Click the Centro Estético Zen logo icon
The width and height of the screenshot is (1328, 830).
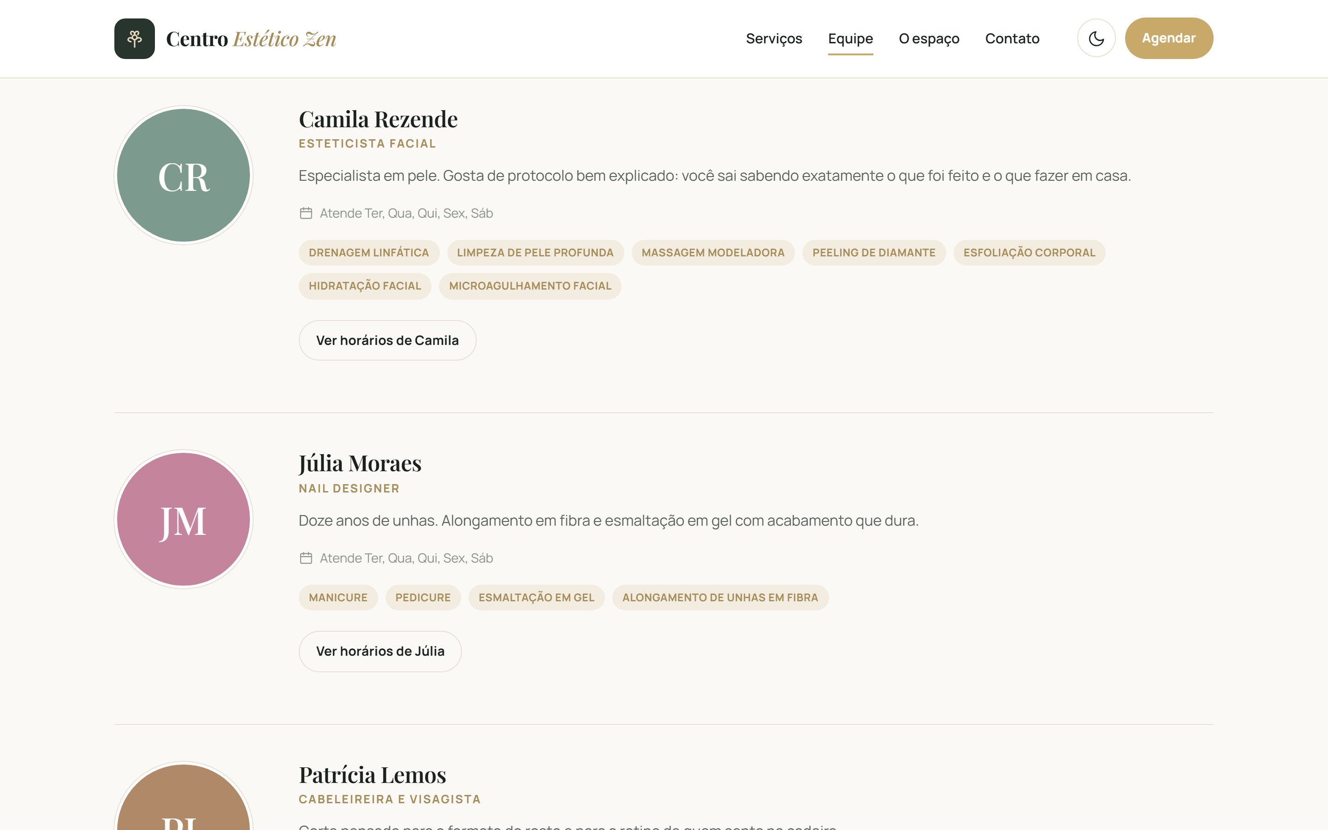135,38
